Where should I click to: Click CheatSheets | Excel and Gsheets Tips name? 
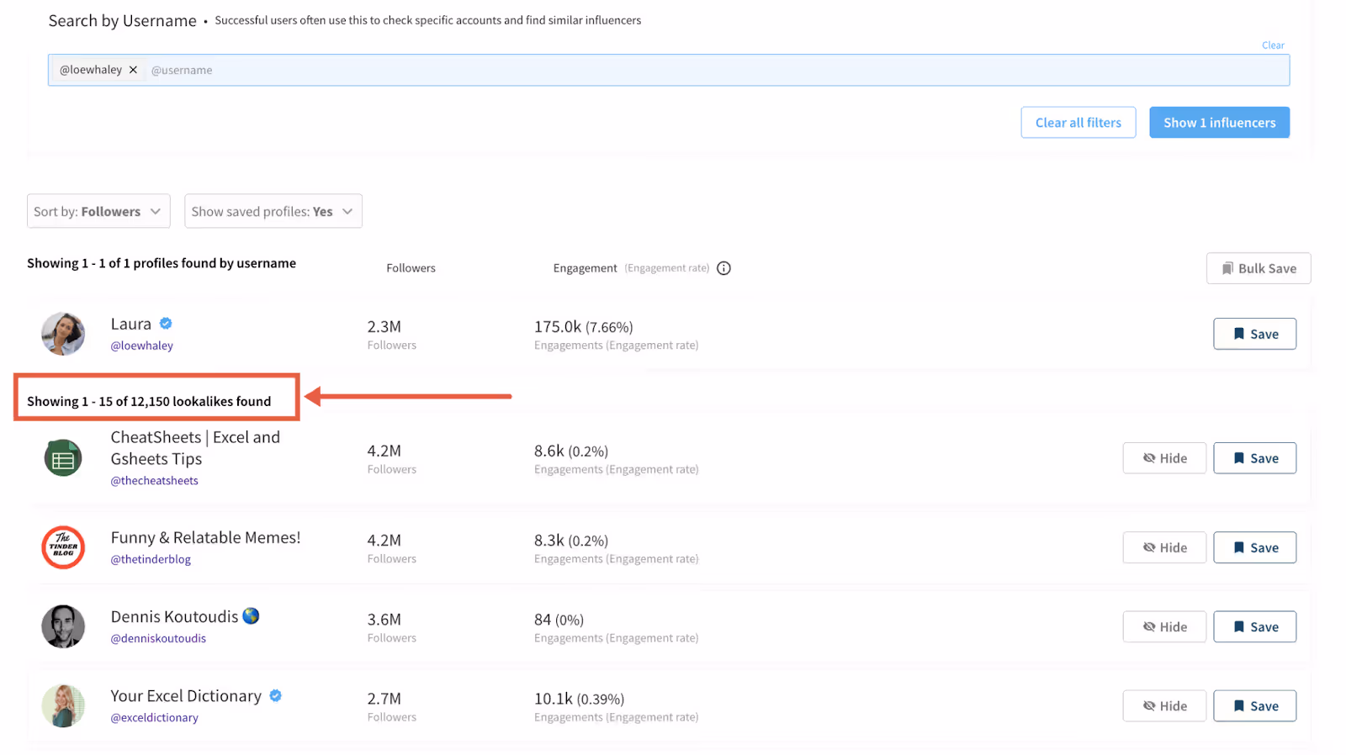tap(195, 448)
